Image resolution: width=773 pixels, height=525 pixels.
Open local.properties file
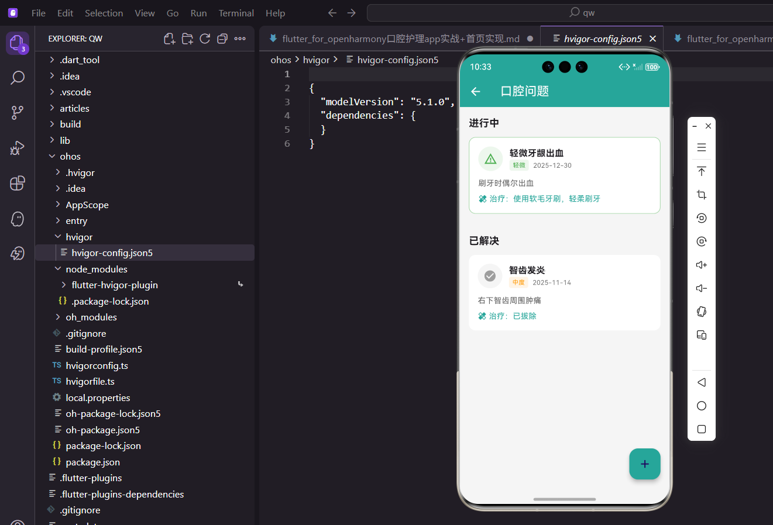point(145,398)
